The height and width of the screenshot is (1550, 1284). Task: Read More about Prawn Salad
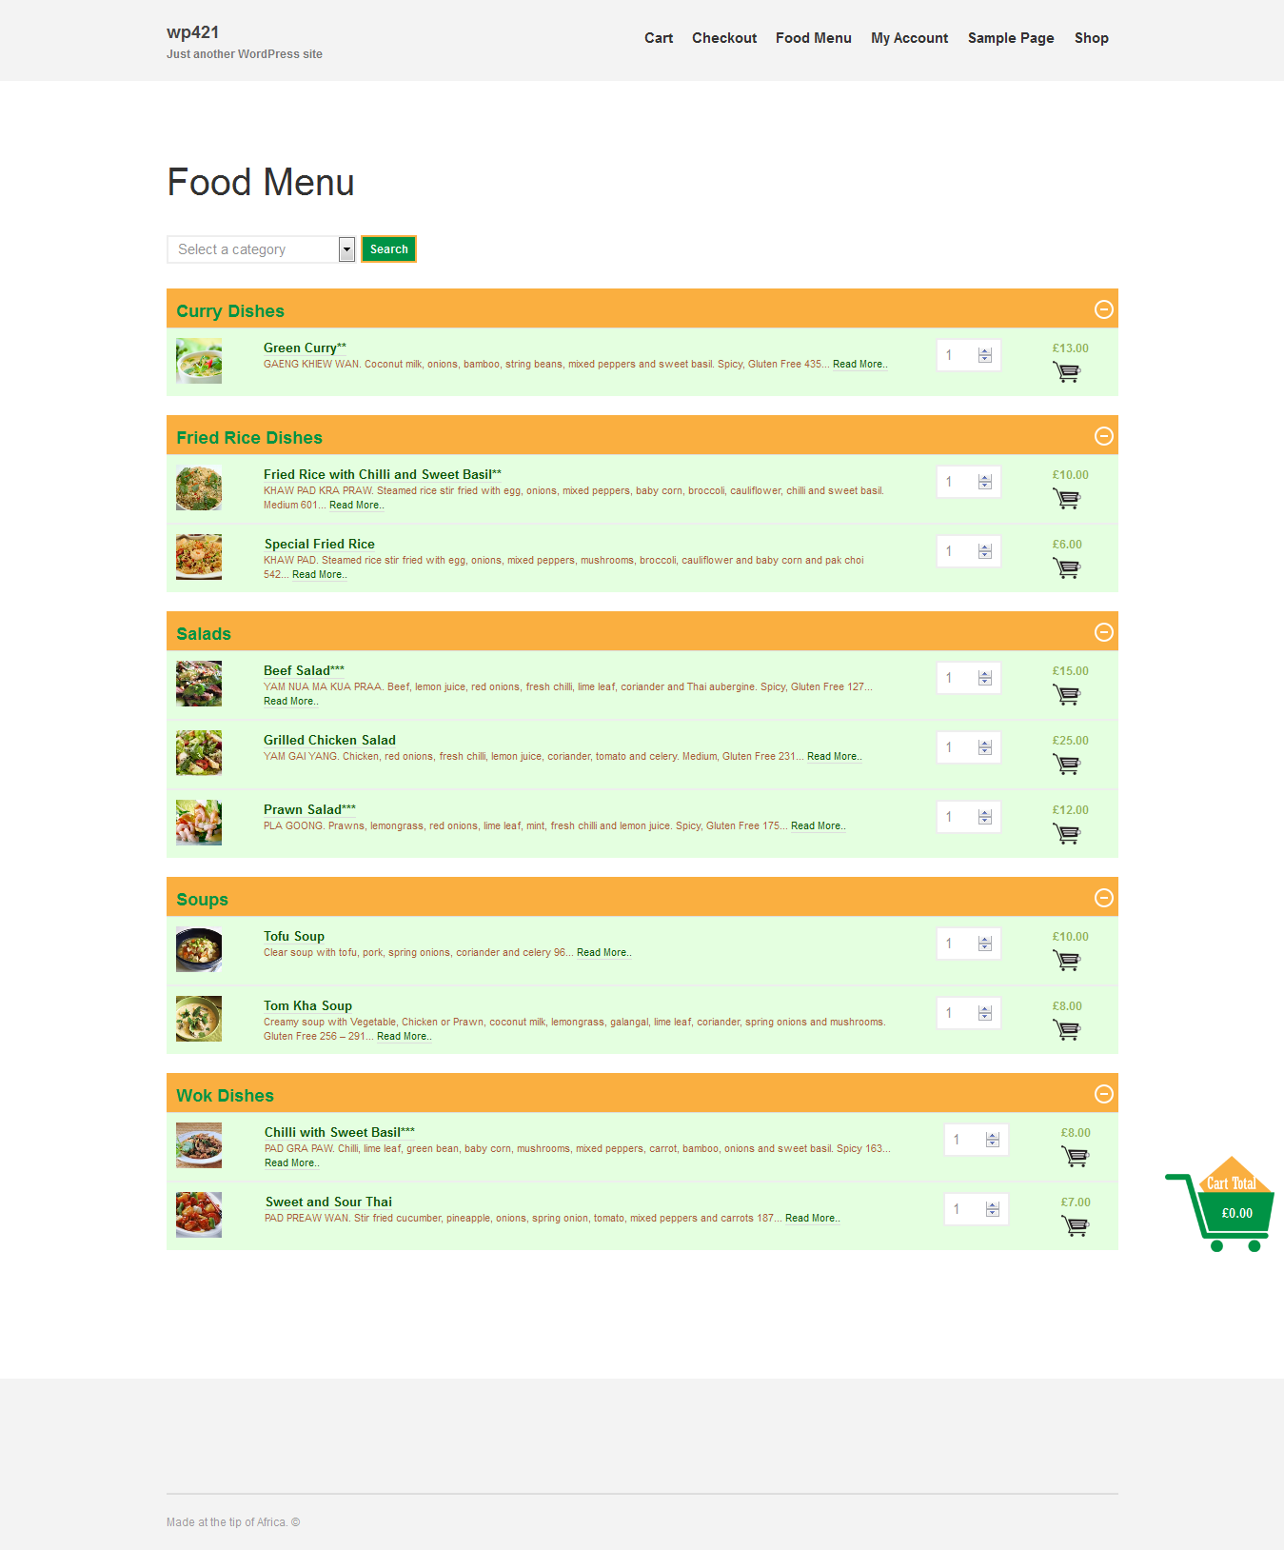coord(817,825)
